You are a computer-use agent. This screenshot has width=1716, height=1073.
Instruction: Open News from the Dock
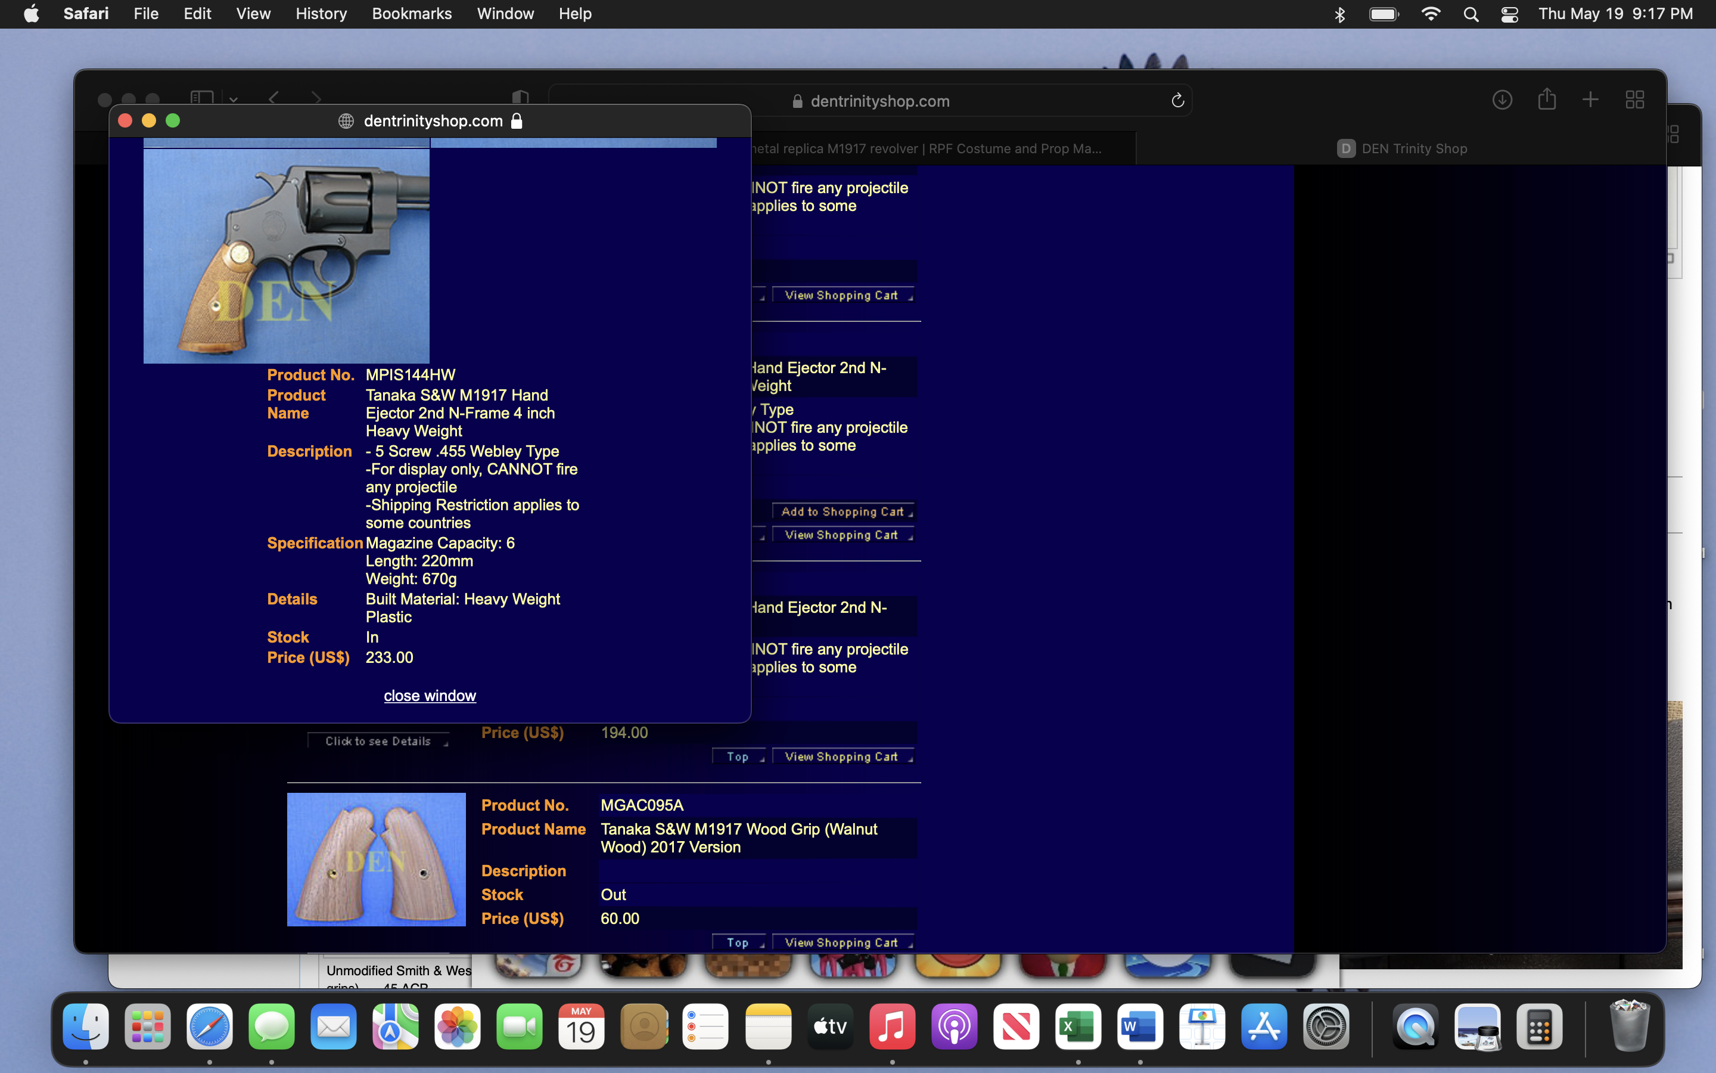point(1016,1026)
